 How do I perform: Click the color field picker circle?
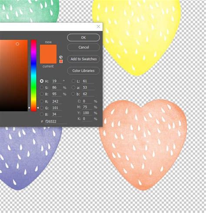[x=17, y=44]
